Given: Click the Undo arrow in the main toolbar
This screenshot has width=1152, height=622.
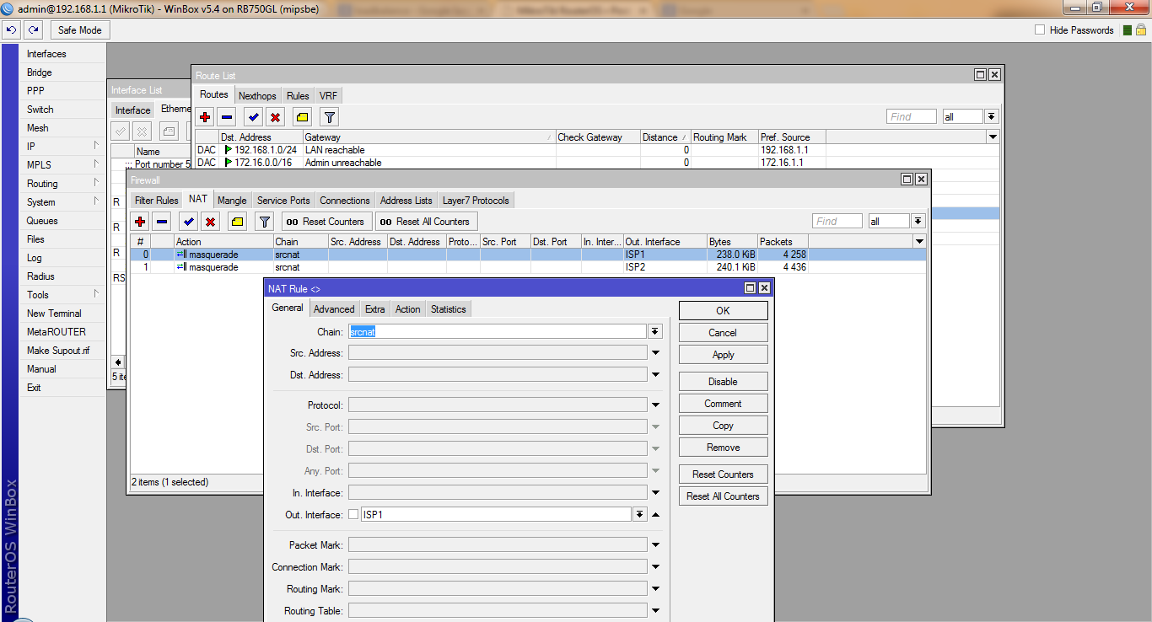Looking at the screenshot, I should [x=12, y=30].
